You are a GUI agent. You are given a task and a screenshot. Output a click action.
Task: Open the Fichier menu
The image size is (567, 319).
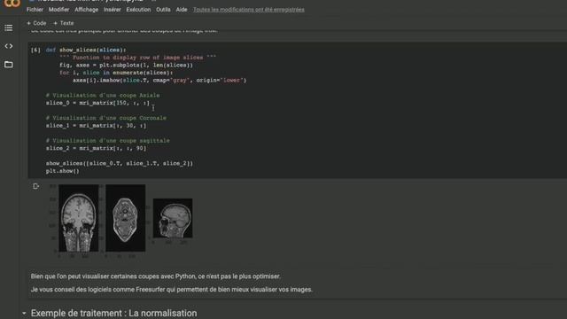pos(35,10)
